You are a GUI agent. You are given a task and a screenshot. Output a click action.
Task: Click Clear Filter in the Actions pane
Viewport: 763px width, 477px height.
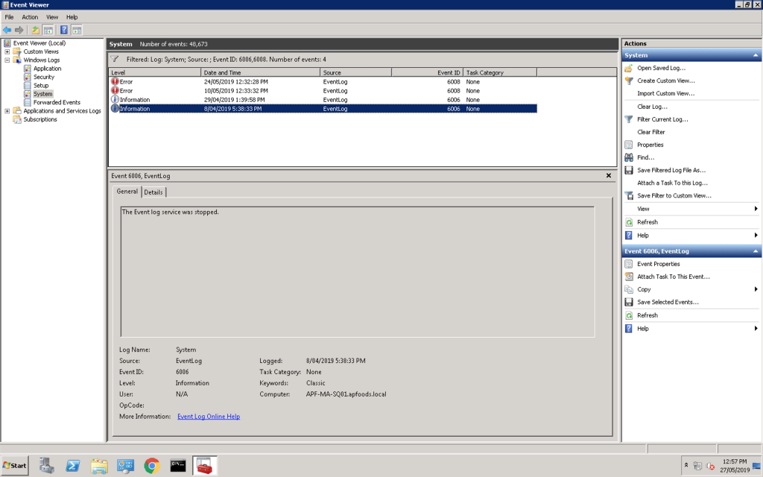pyautogui.click(x=650, y=132)
